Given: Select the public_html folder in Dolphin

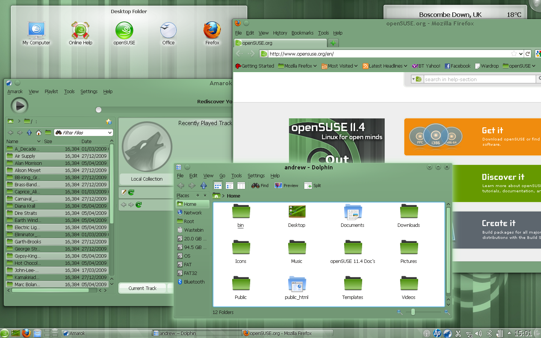Looking at the screenshot, I should [297, 288].
